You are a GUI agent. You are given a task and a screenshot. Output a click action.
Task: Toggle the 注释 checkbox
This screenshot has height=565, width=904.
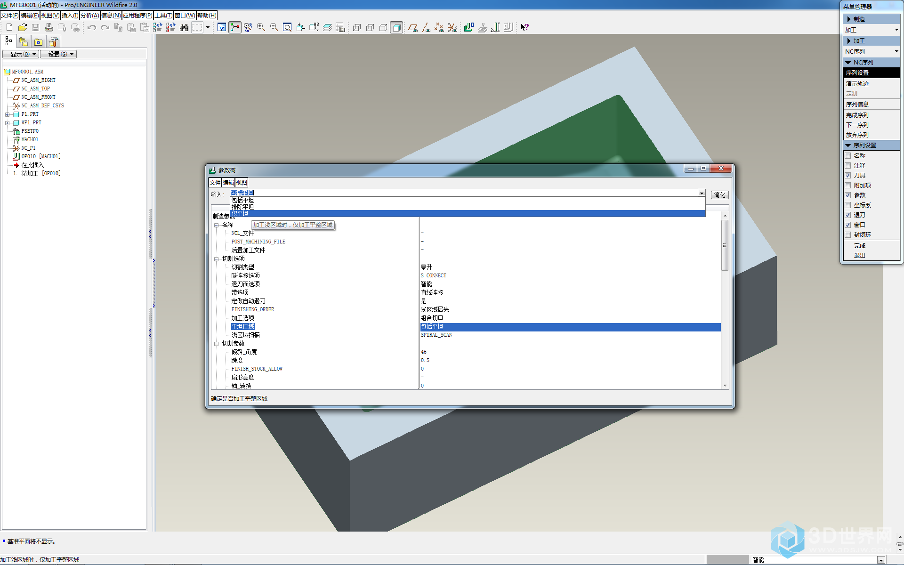pyautogui.click(x=848, y=166)
